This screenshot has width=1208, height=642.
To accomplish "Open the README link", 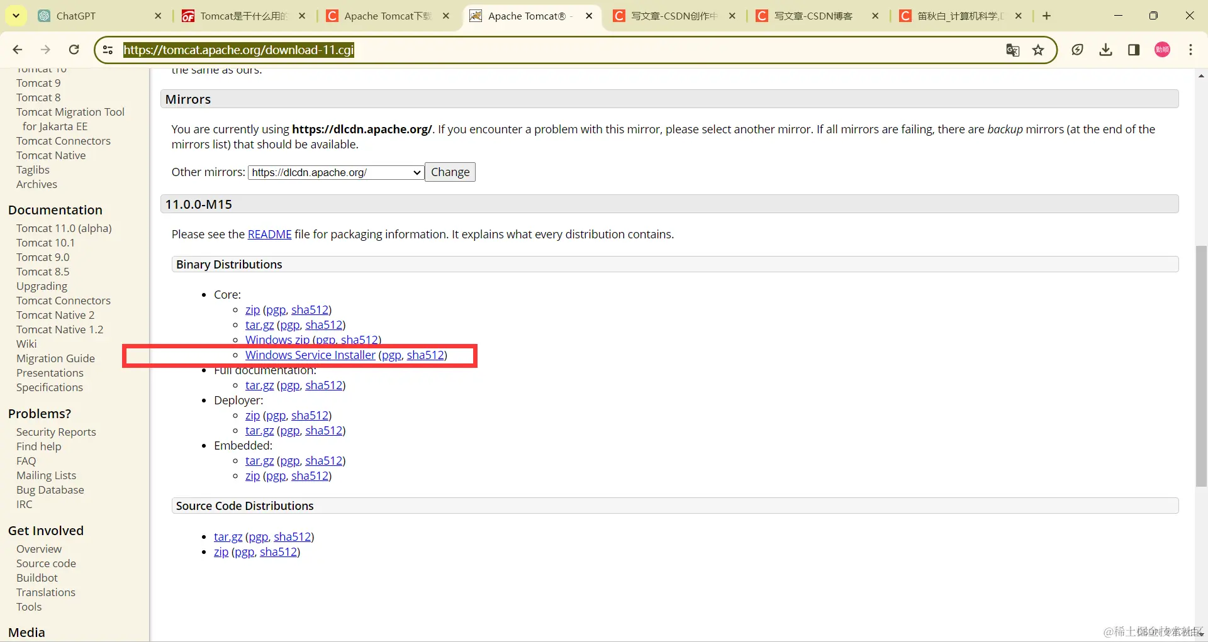I will coord(269,235).
